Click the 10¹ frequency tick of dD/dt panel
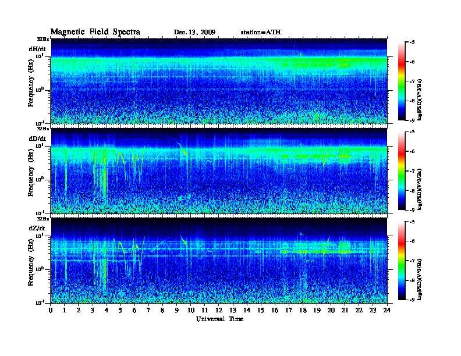Image resolution: width=461 pixels, height=356 pixels. click(40, 145)
